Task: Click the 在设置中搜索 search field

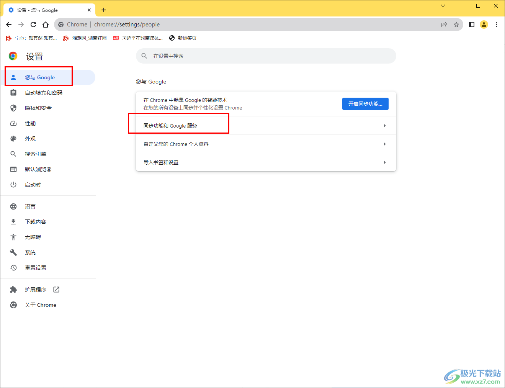Action: pyautogui.click(x=266, y=56)
